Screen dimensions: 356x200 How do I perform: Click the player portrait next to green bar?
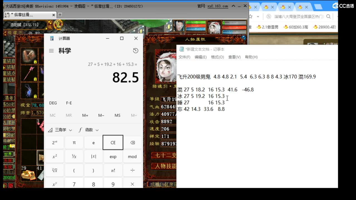[x=179, y=26]
